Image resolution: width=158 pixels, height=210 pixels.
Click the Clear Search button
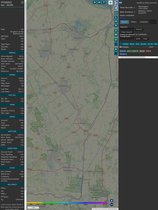(x=127, y=32)
